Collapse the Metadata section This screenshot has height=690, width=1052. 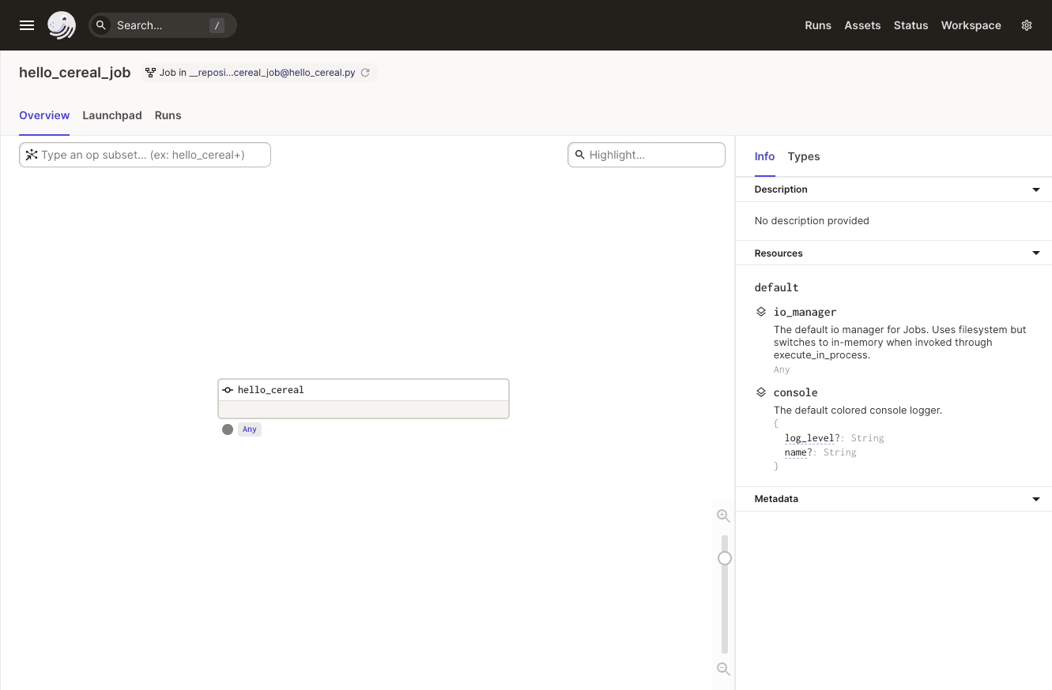coord(1036,499)
